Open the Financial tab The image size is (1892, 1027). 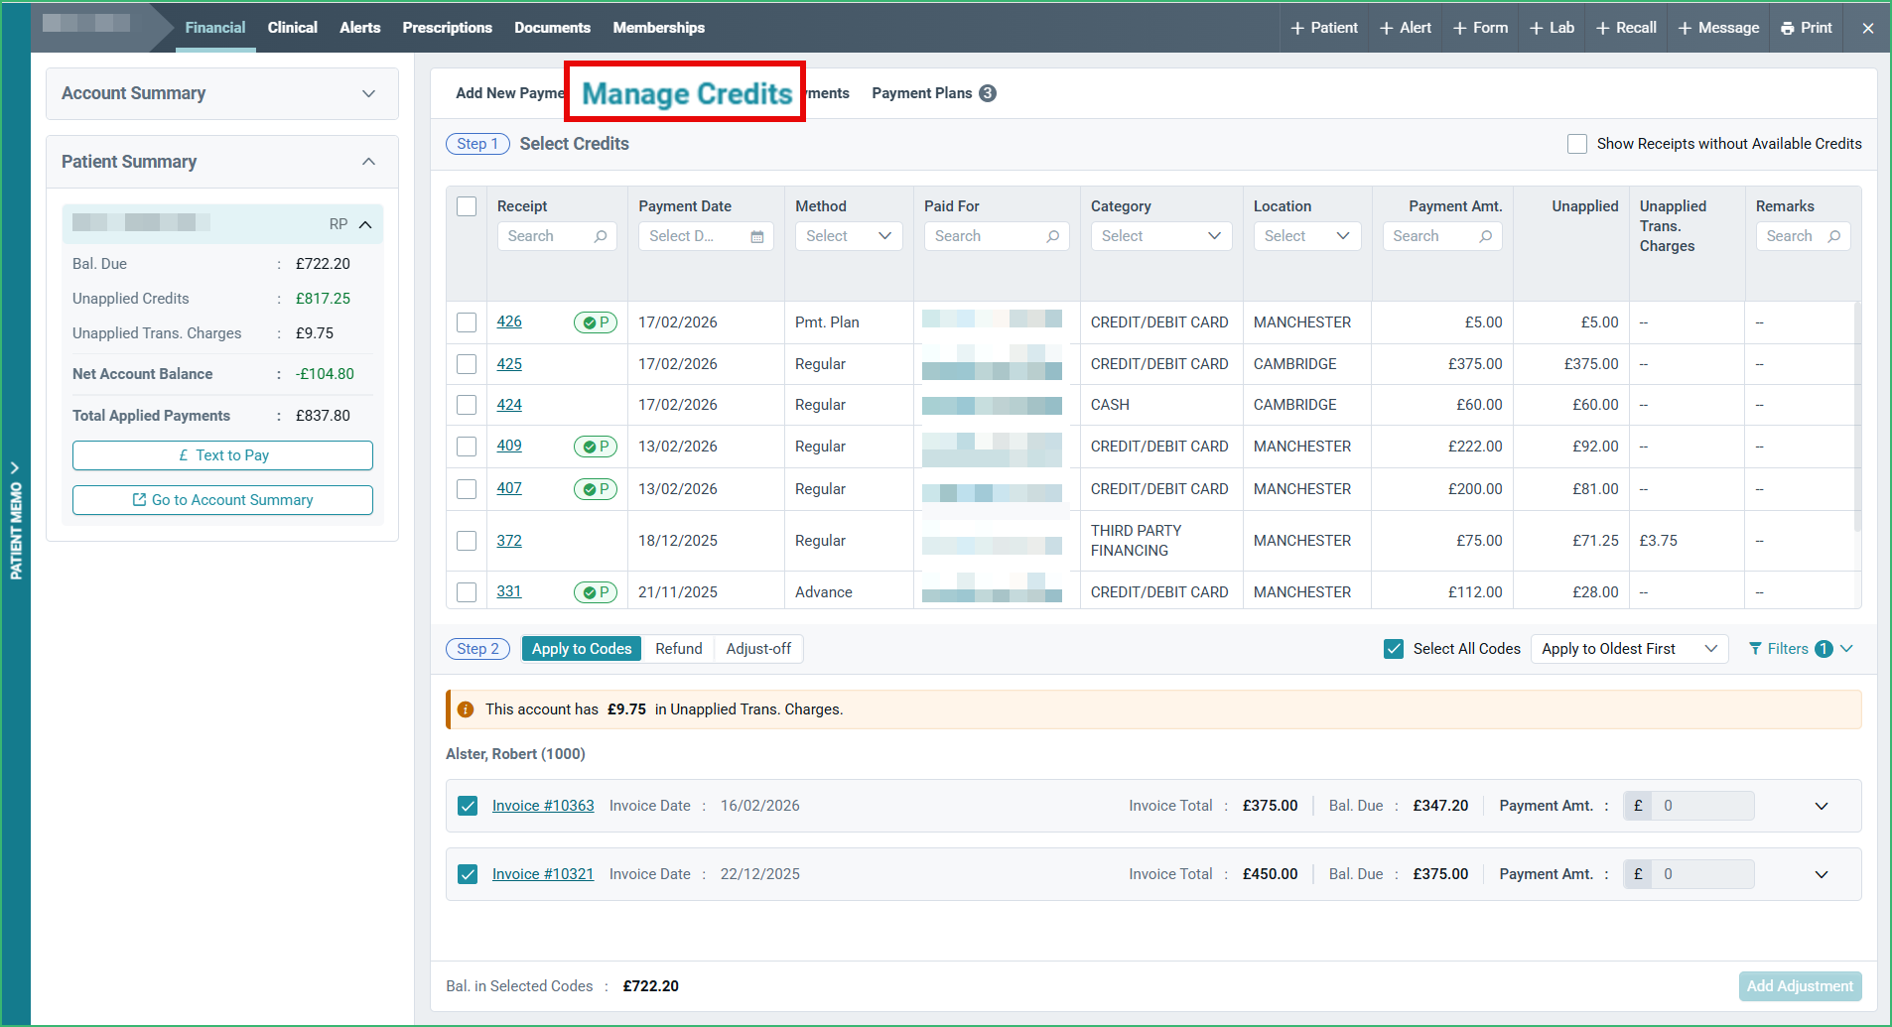(x=215, y=28)
